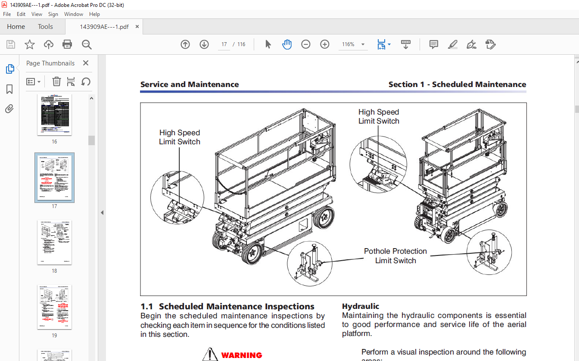The height and width of the screenshot is (361, 579).
Task: Close the Page Thumbnails panel
Action: [86, 63]
